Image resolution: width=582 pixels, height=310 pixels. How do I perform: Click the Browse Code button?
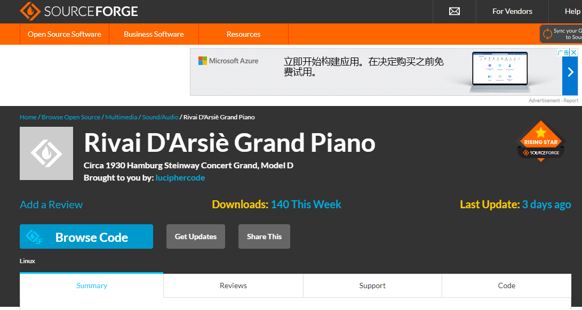click(86, 236)
